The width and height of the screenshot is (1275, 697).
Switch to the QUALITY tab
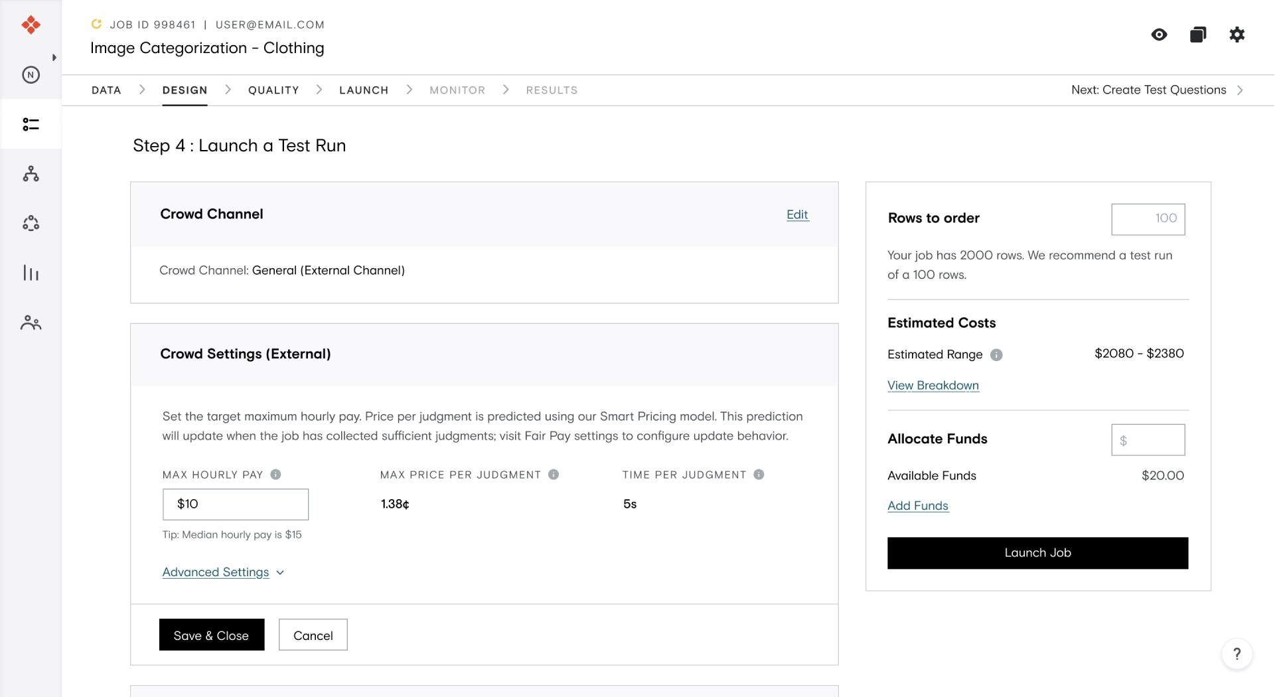pos(273,90)
